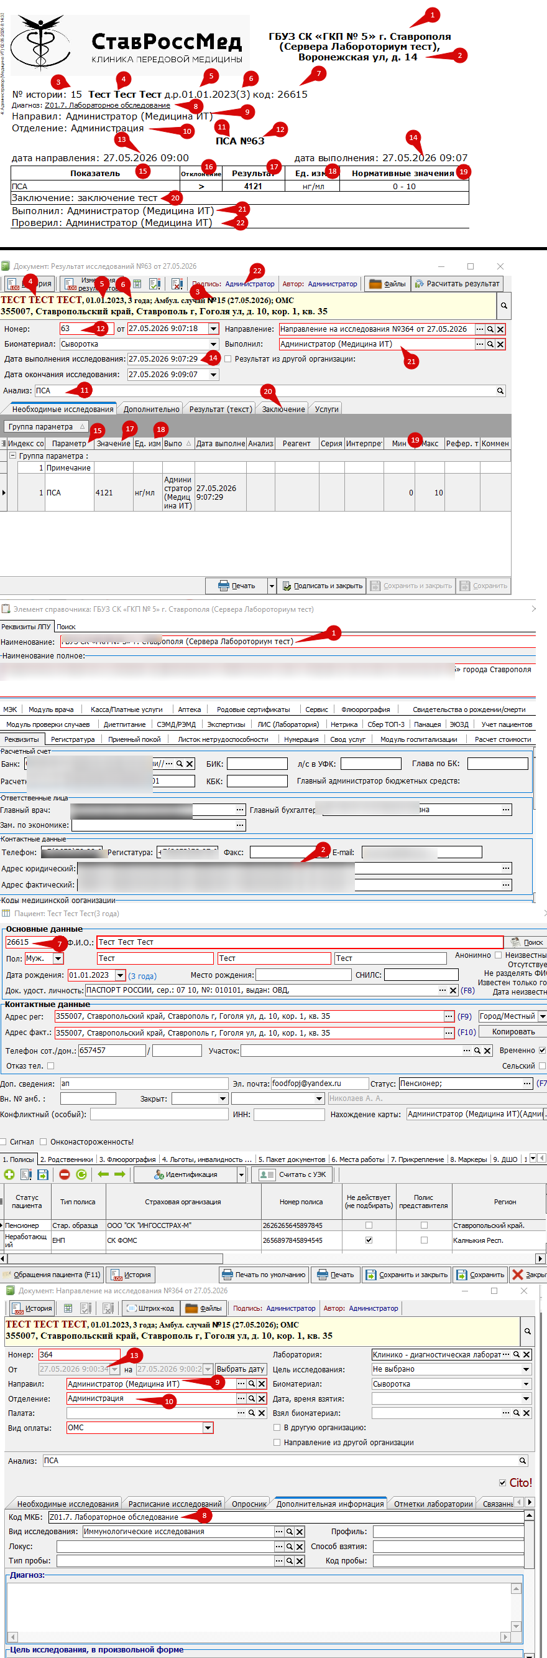Click the green plus icon to add a policy
This screenshot has height=1658, width=547.
click(9, 1174)
